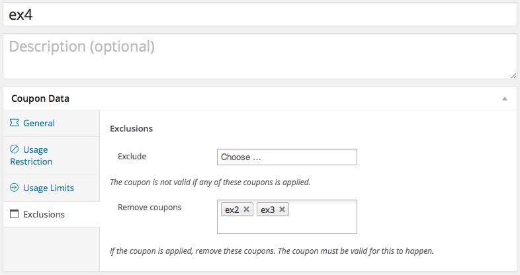
Task: Click the General tab ticket icon
Action: coord(15,123)
